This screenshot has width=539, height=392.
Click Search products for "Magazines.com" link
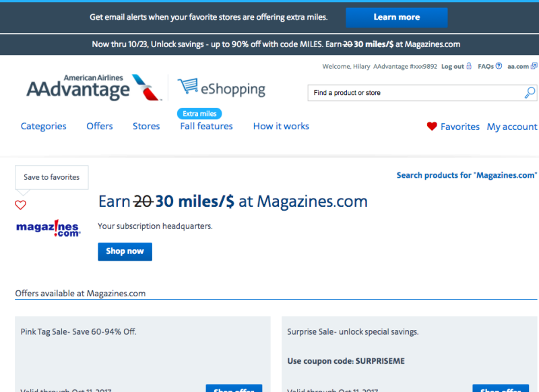pyautogui.click(x=466, y=175)
